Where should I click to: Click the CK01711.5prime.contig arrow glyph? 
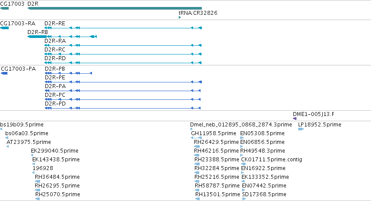click(243, 164)
